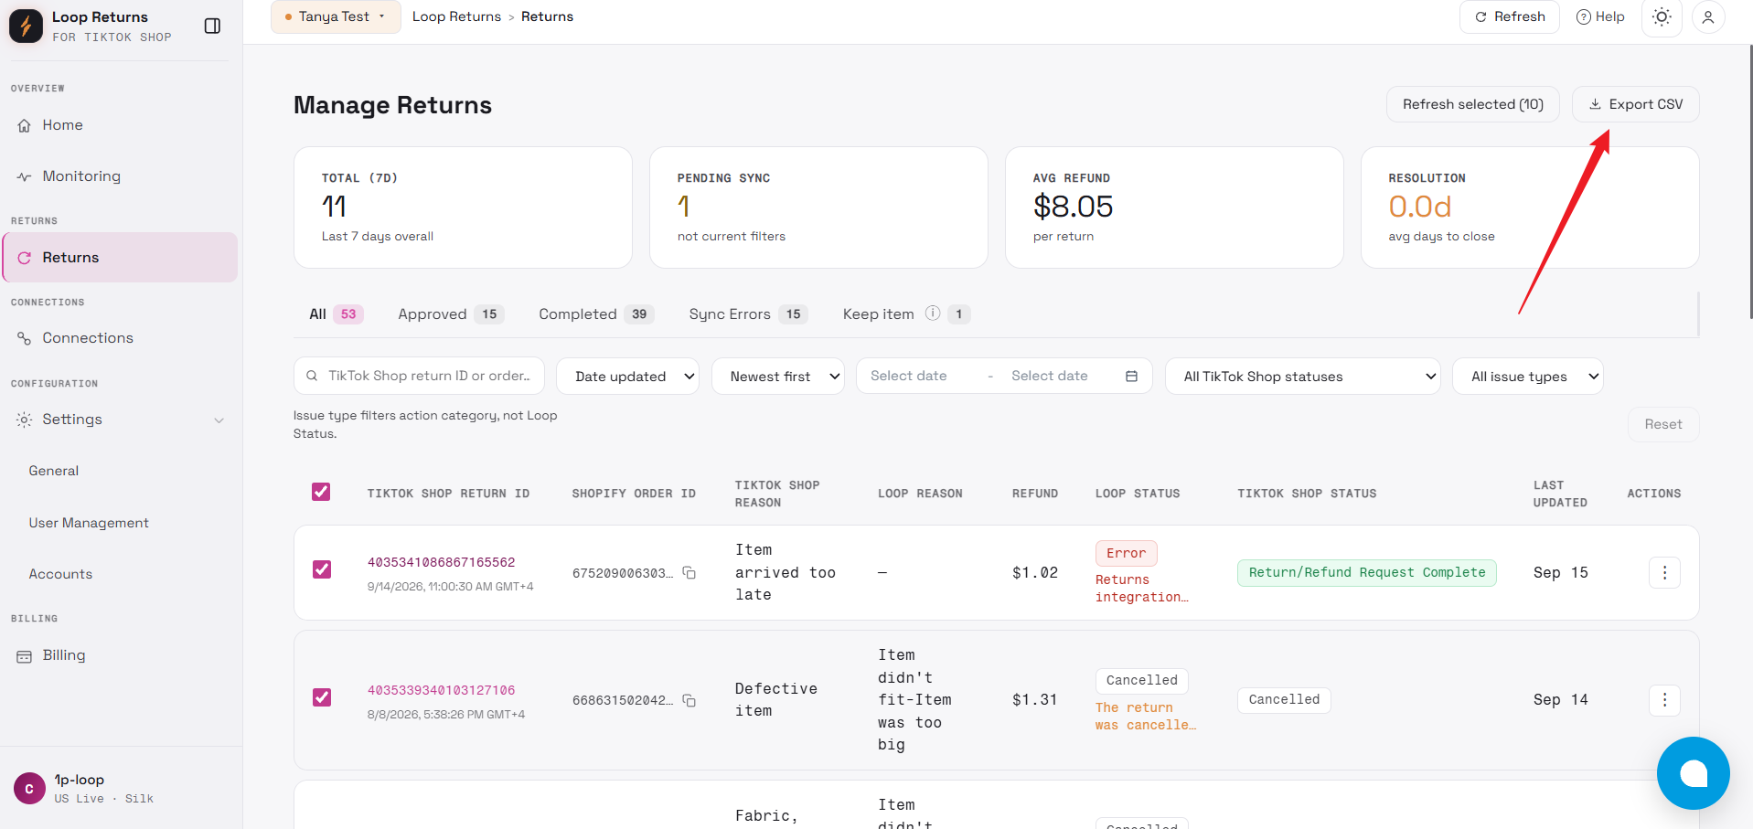Open the Newest first sort dropdown

779,377
